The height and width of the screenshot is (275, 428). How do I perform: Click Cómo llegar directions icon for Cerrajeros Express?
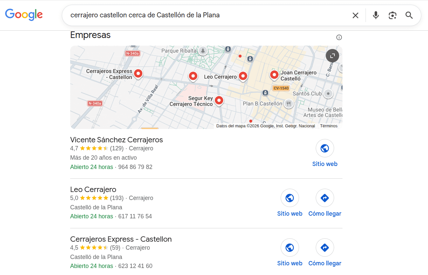[325, 247]
